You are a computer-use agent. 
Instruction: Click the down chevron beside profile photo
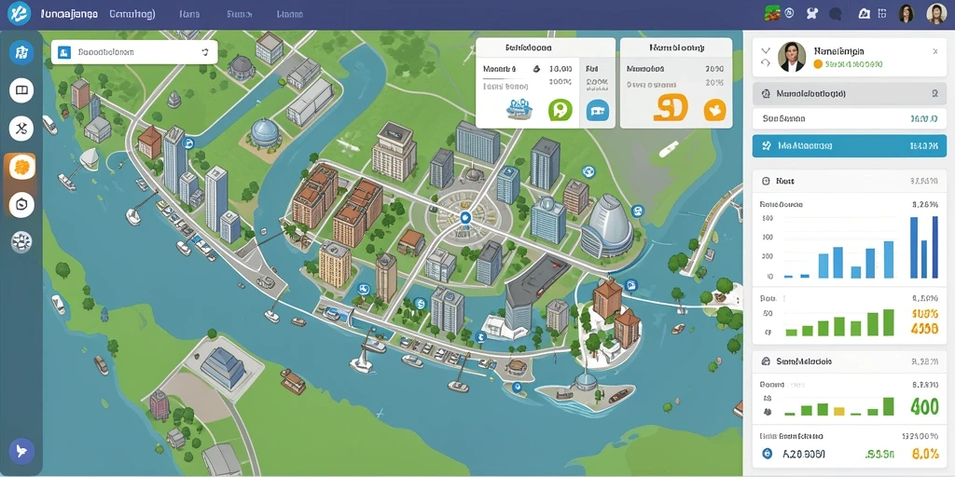tap(766, 50)
